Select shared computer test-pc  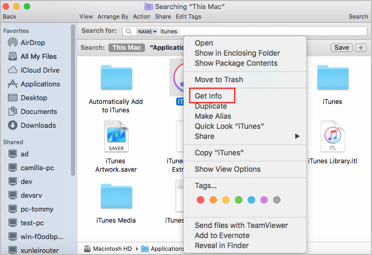coord(26,223)
